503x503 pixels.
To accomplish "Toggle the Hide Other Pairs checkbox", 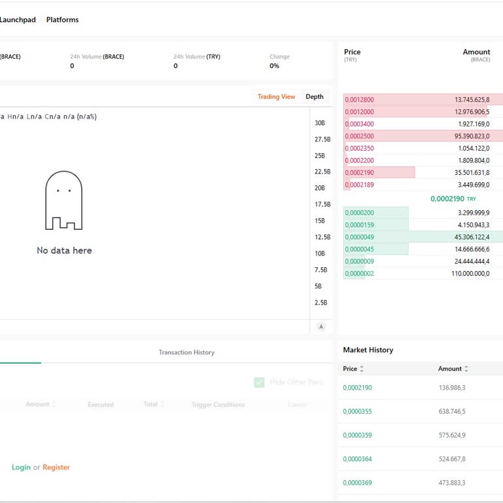I will (x=259, y=382).
